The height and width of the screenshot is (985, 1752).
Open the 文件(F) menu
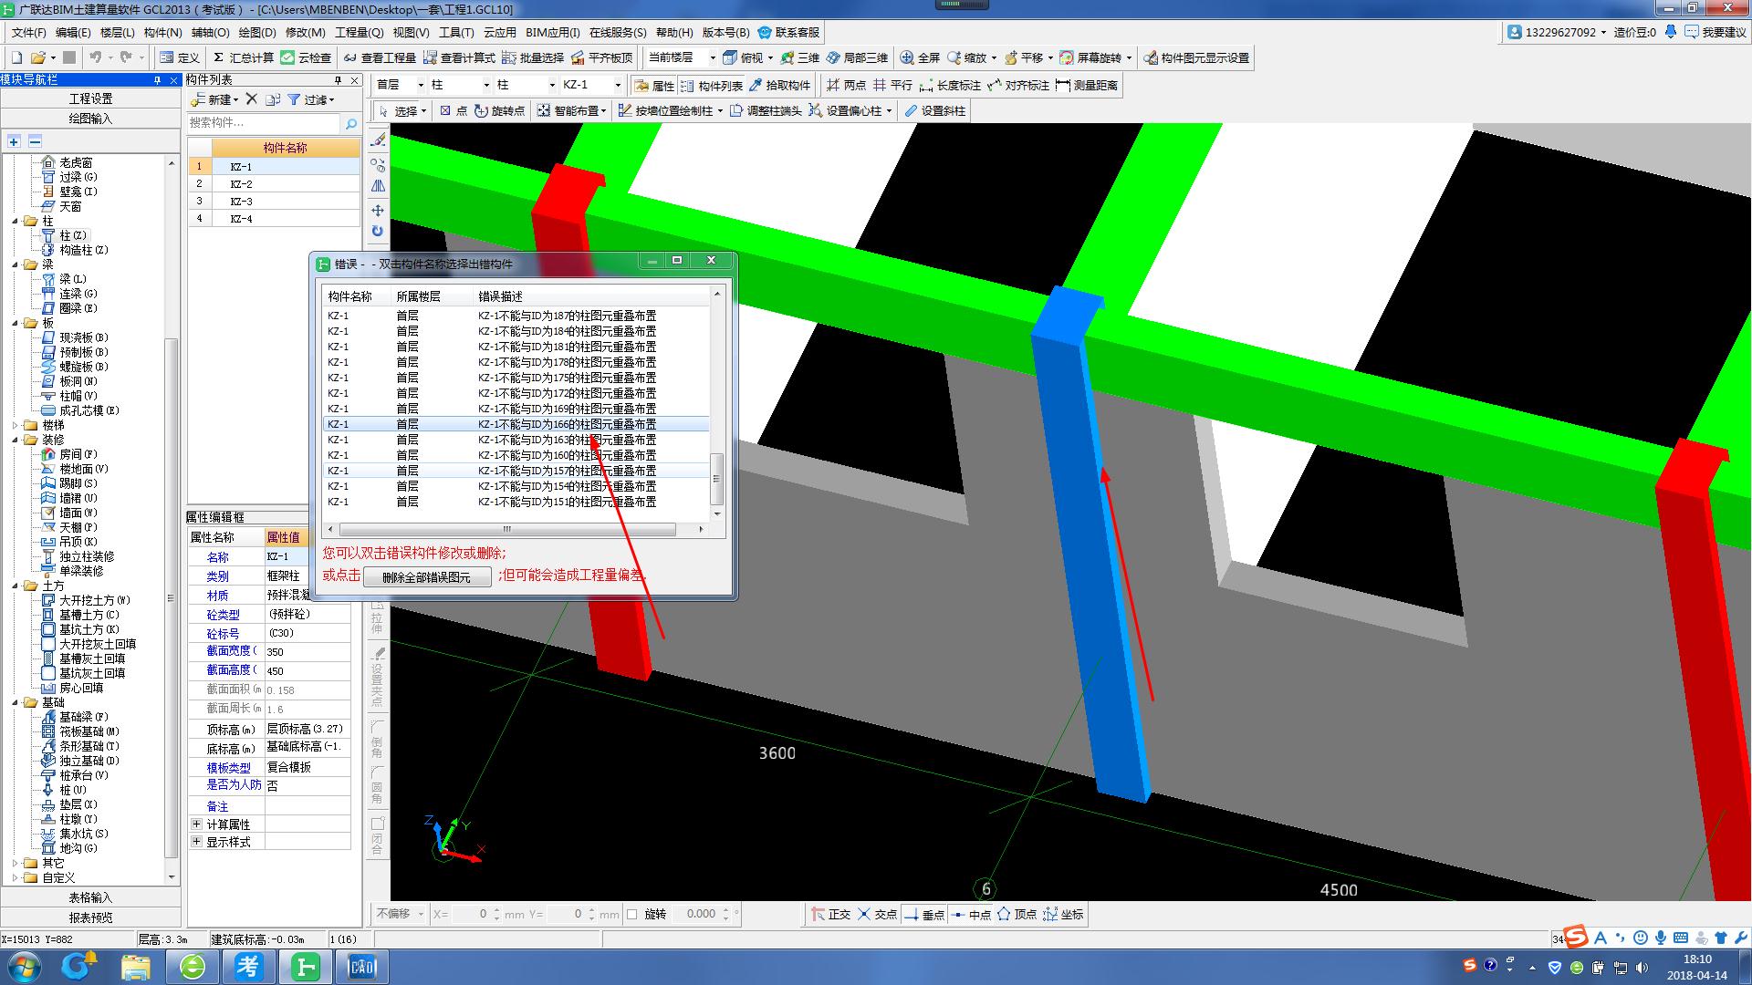pyautogui.click(x=28, y=33)
